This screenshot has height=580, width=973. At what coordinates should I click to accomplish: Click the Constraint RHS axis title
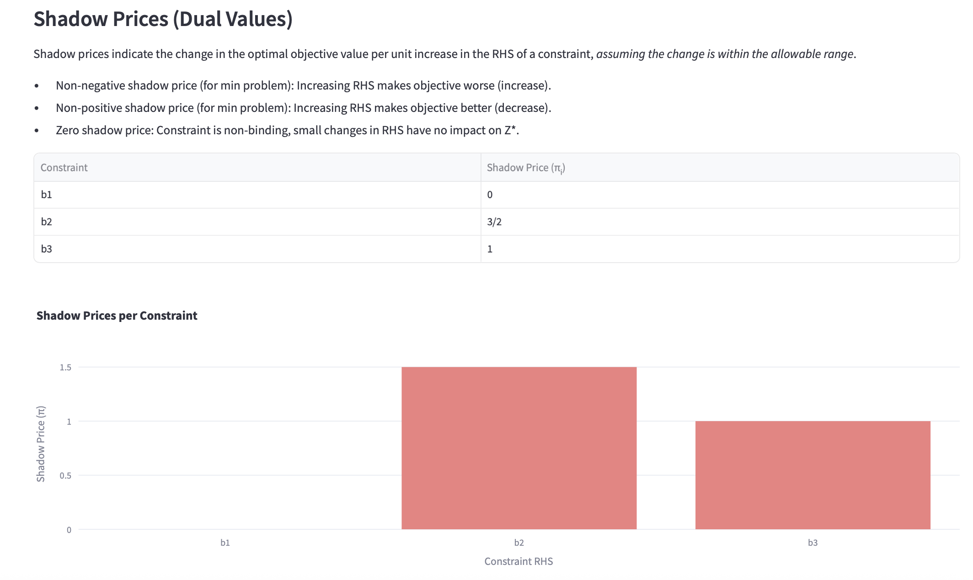pyautogui.click(x=519, y=561)
